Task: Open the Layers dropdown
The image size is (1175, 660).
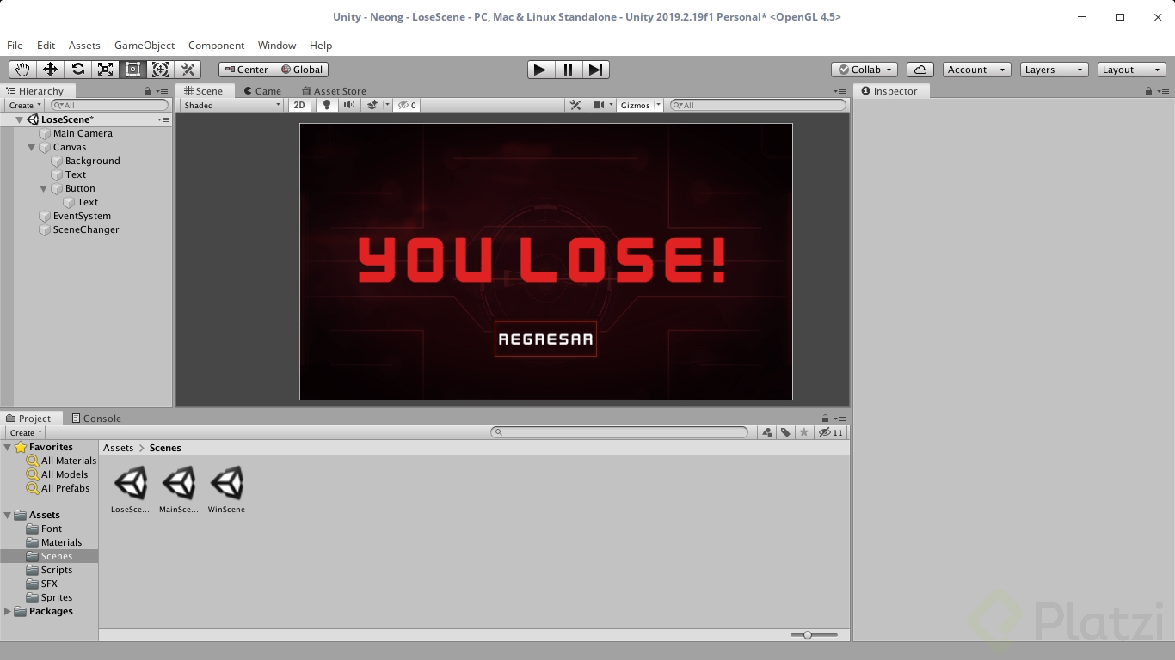Action: click(x=1054, y=70)
